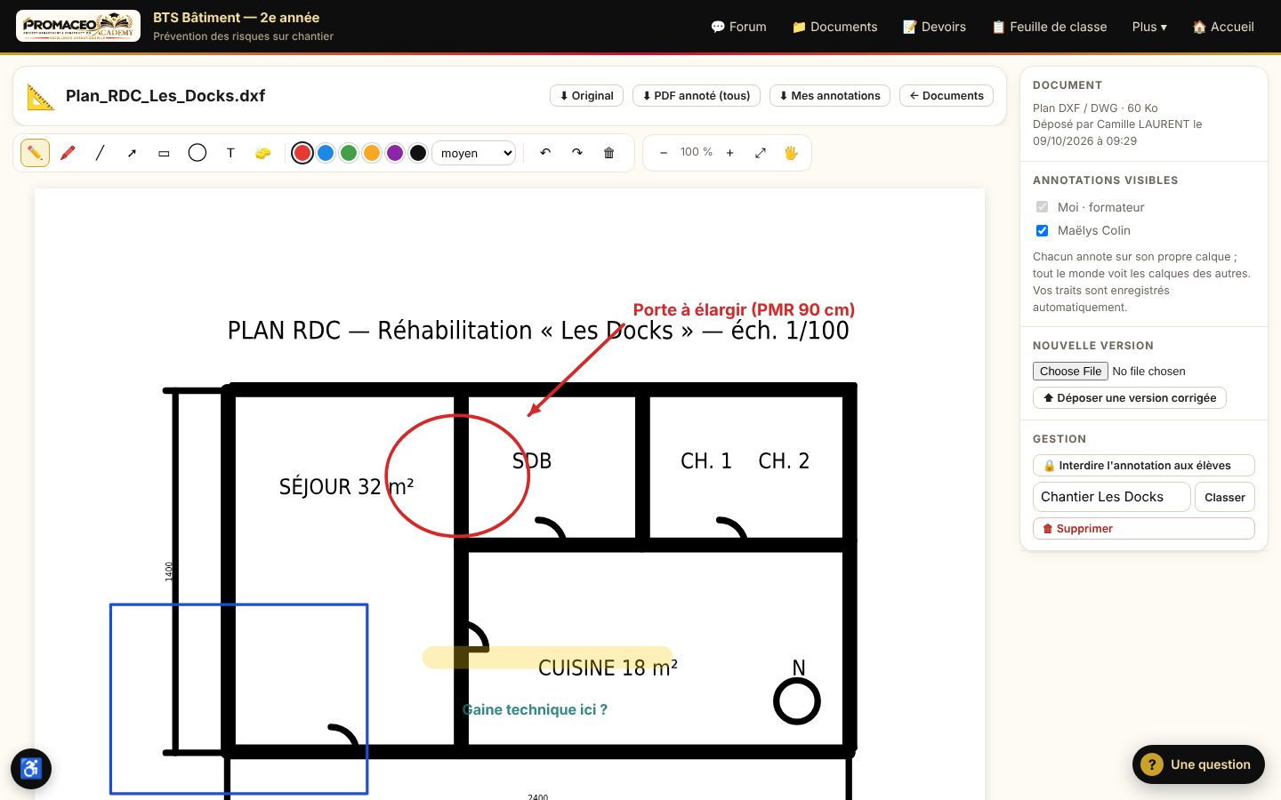Screen dimensions: 1281x800
Task: Select the red highlighter marker tool
Action: coord(68,153)
